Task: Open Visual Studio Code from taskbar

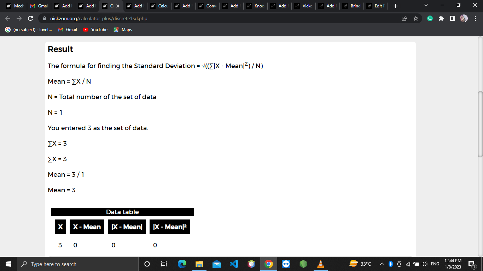Action: click(x=234, y=264)
